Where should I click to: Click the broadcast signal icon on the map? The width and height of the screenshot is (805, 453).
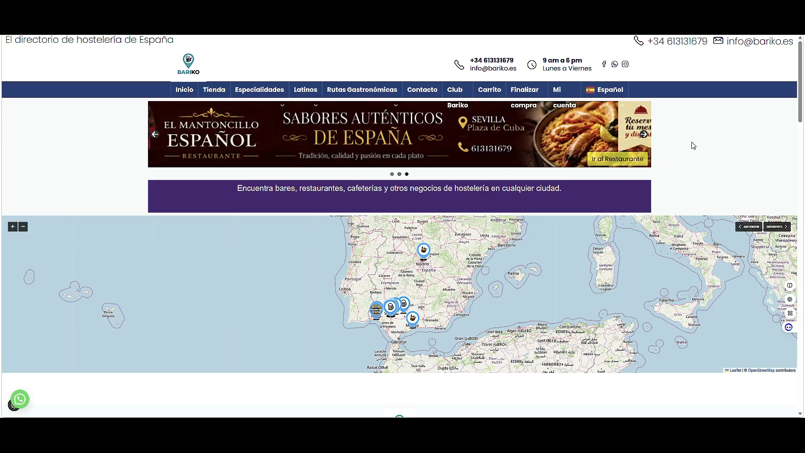click(x=790, y=299)
